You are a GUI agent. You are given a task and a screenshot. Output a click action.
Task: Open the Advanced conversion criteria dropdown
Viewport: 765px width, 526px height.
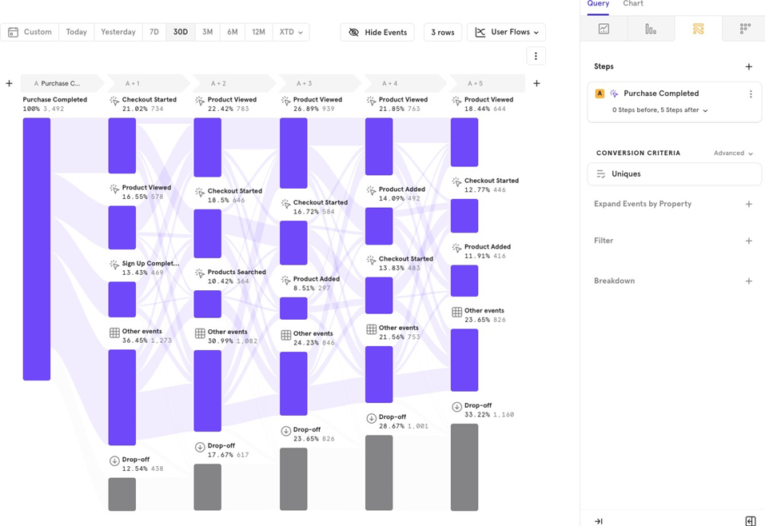733,153
